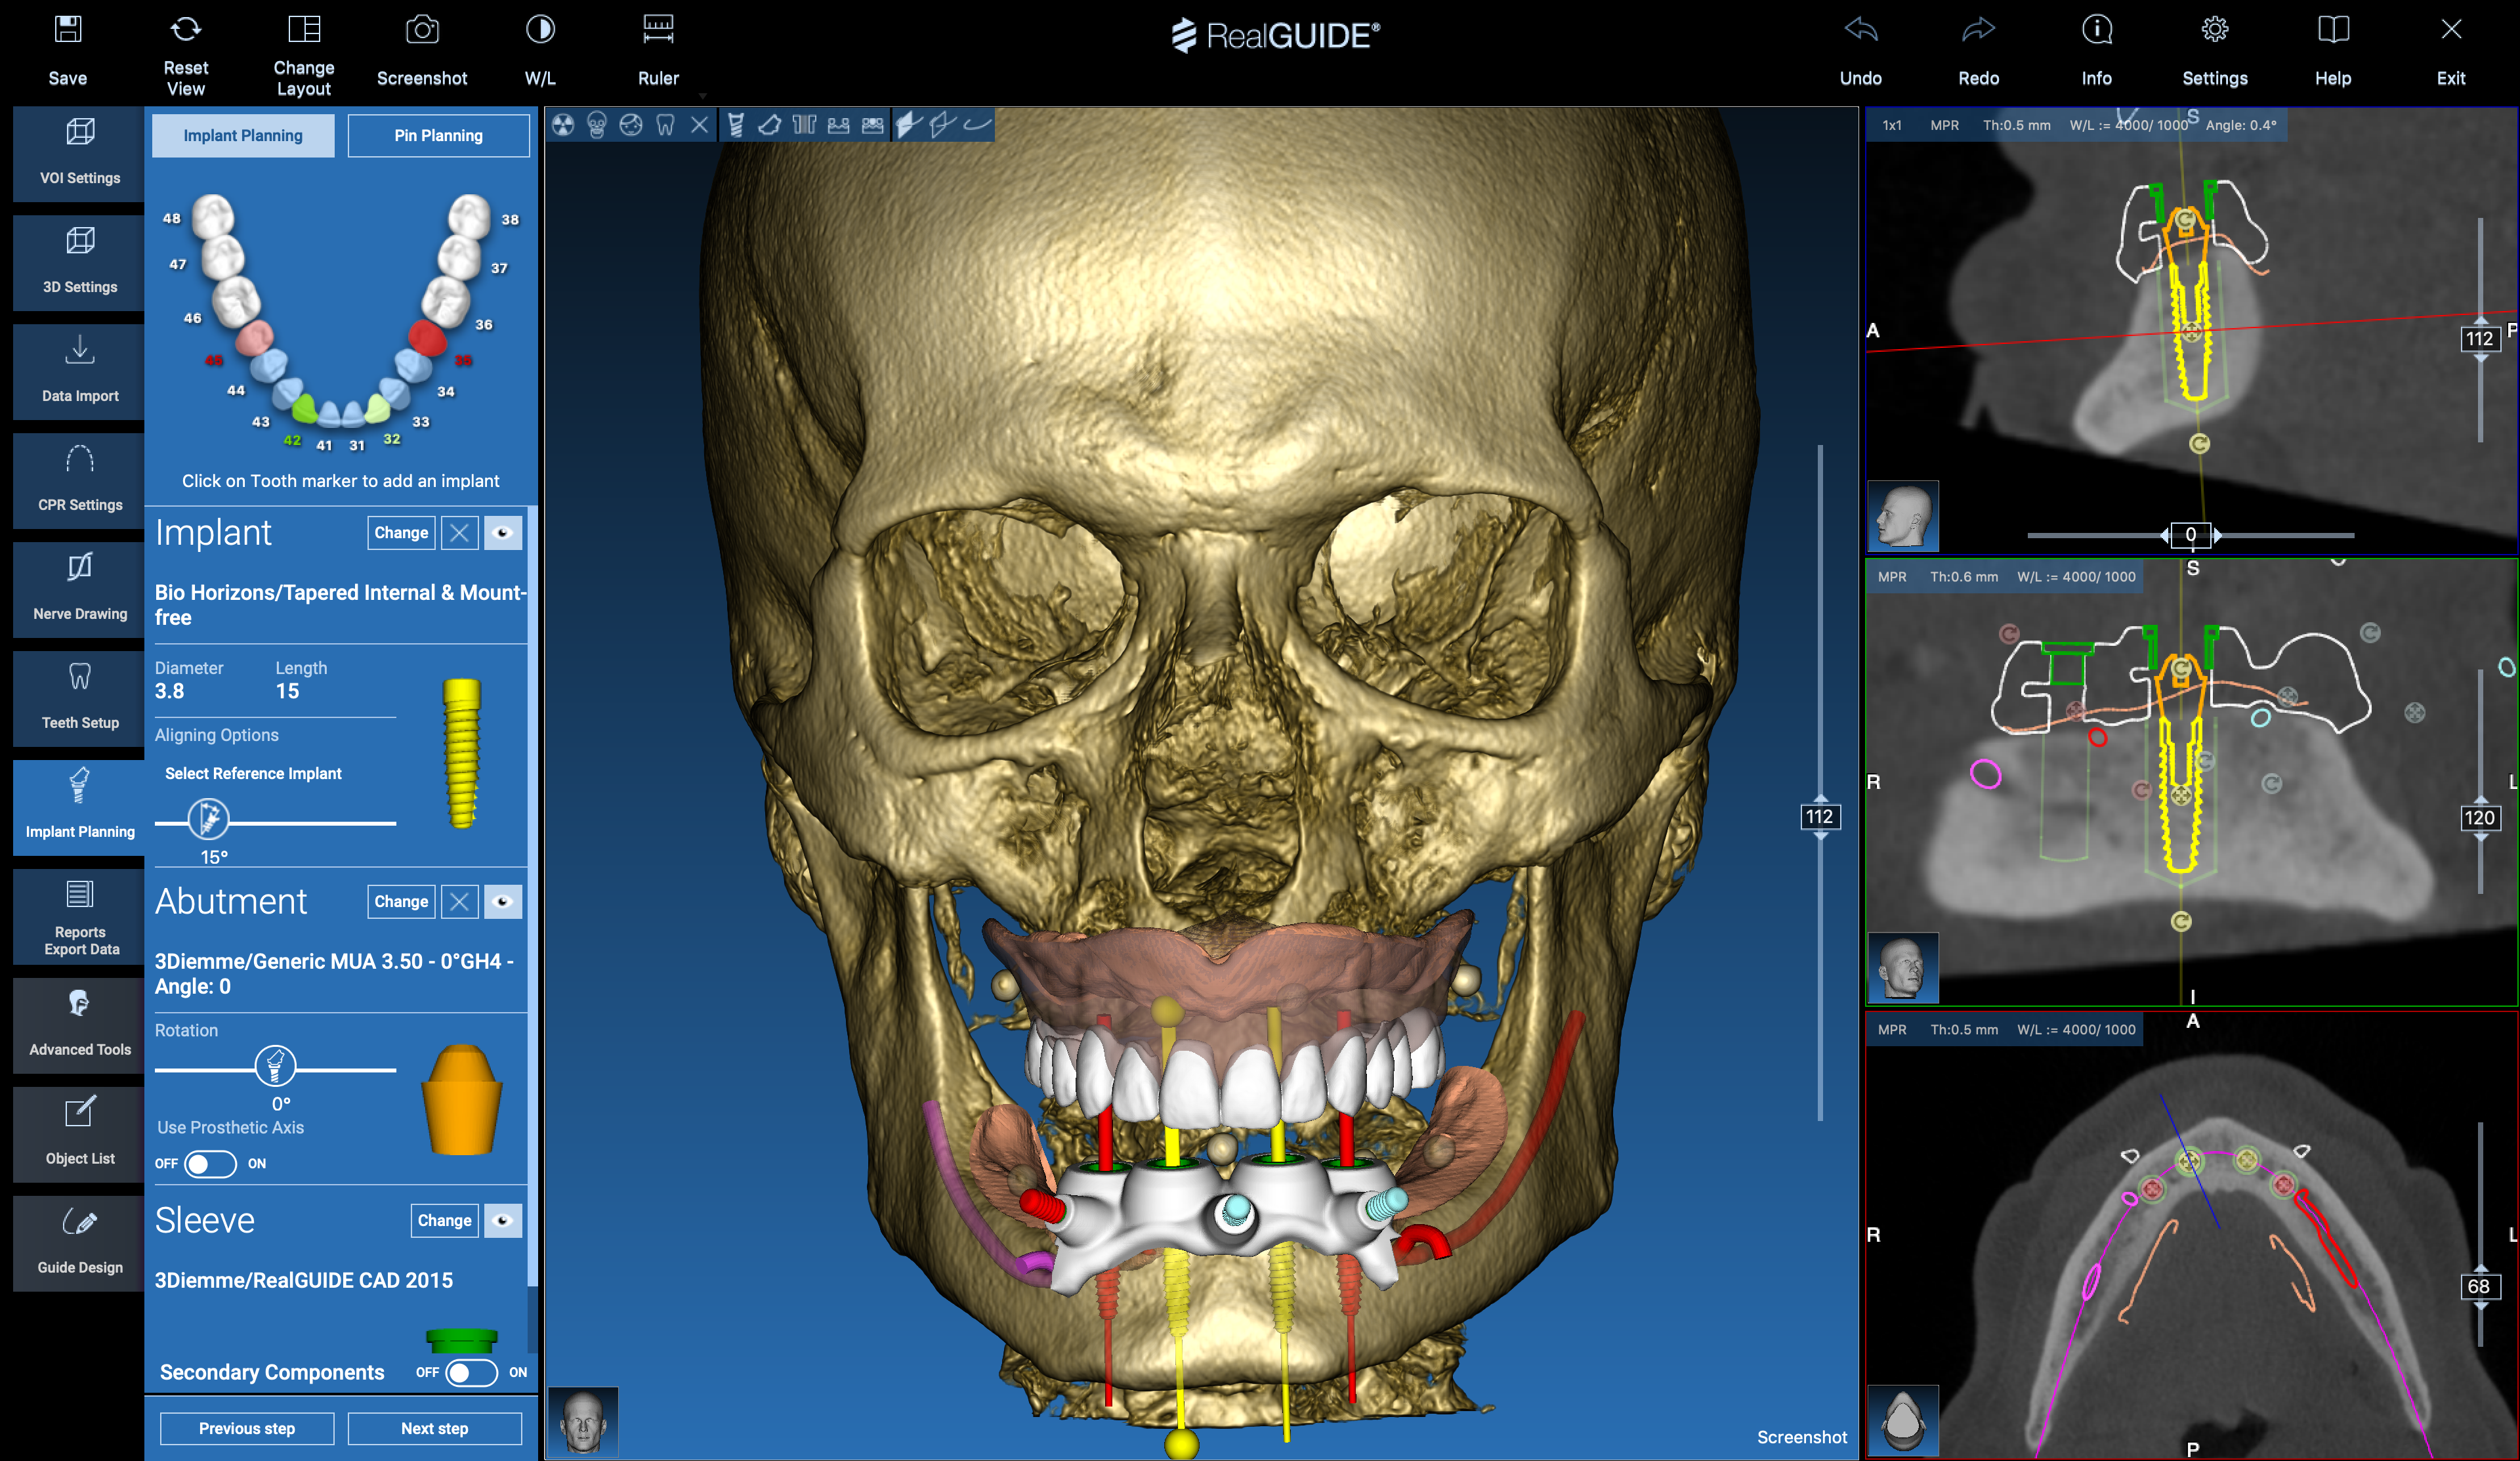
Task: Open CPR Settings in the sidebar
Action: 79,480
